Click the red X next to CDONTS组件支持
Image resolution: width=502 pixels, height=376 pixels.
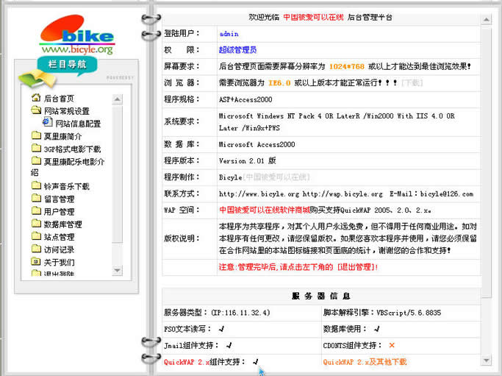click(392, 345)
